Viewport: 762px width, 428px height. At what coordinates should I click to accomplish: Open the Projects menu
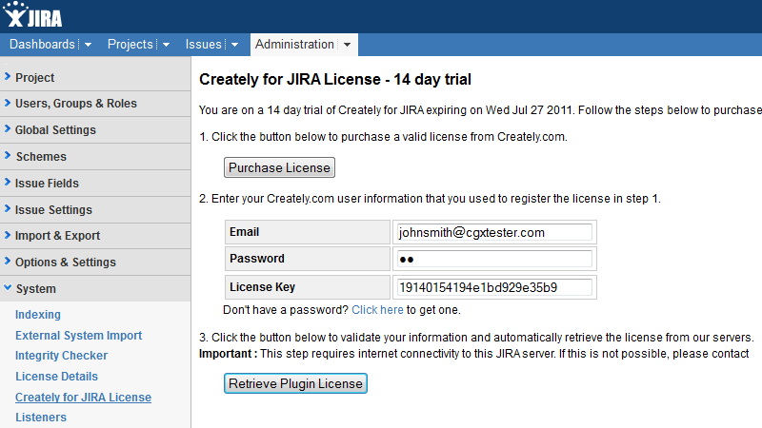pos(130,44)
